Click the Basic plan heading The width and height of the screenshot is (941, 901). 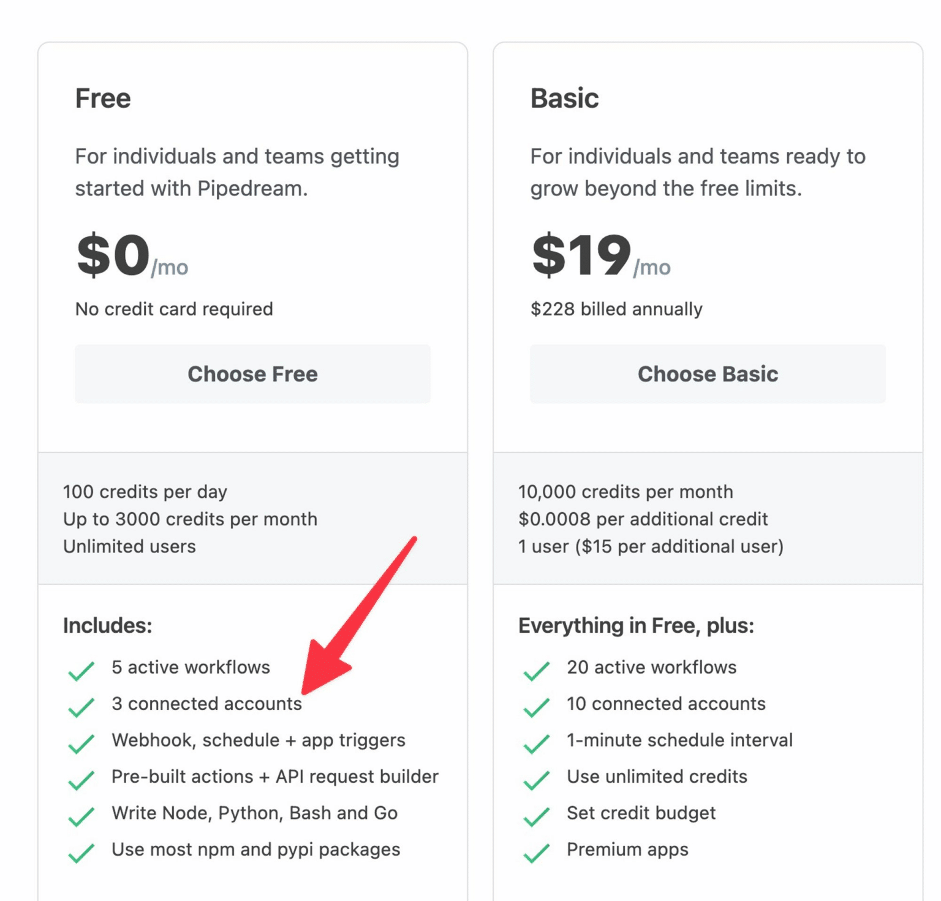click(564, 97)
